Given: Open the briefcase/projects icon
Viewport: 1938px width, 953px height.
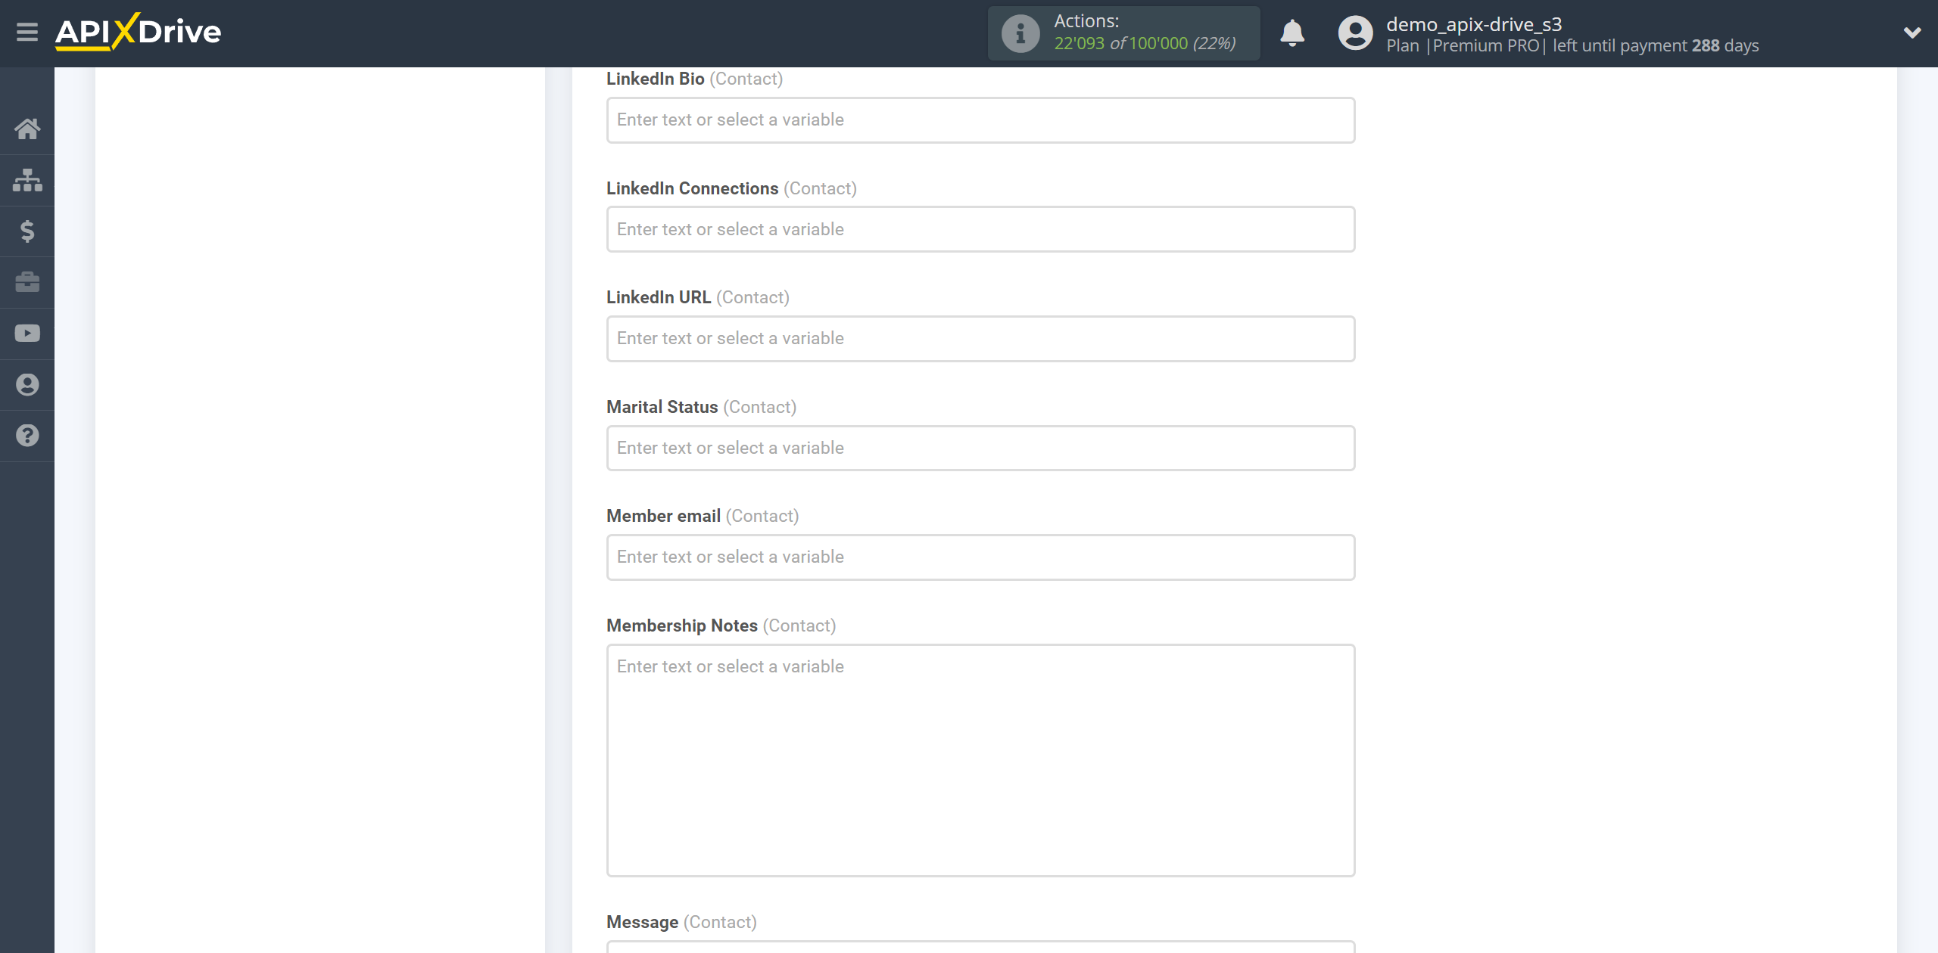Looking at the screenshot, I should click(27, 281).
